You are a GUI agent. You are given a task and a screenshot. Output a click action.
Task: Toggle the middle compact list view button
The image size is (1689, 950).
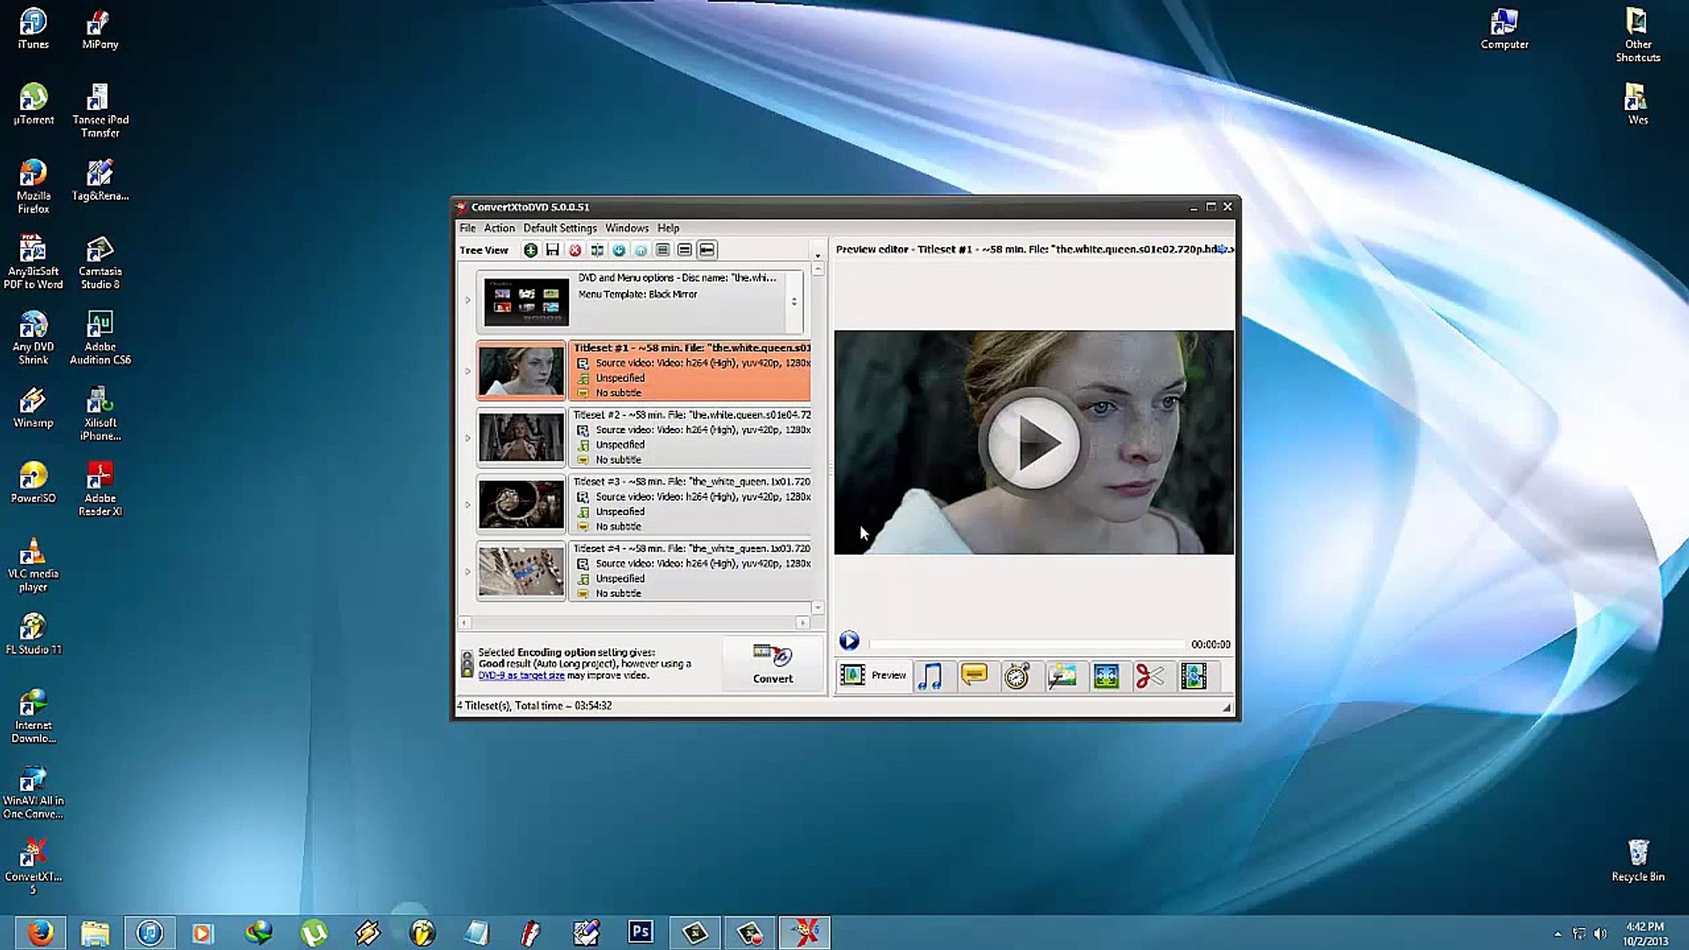tap(684, 251)
